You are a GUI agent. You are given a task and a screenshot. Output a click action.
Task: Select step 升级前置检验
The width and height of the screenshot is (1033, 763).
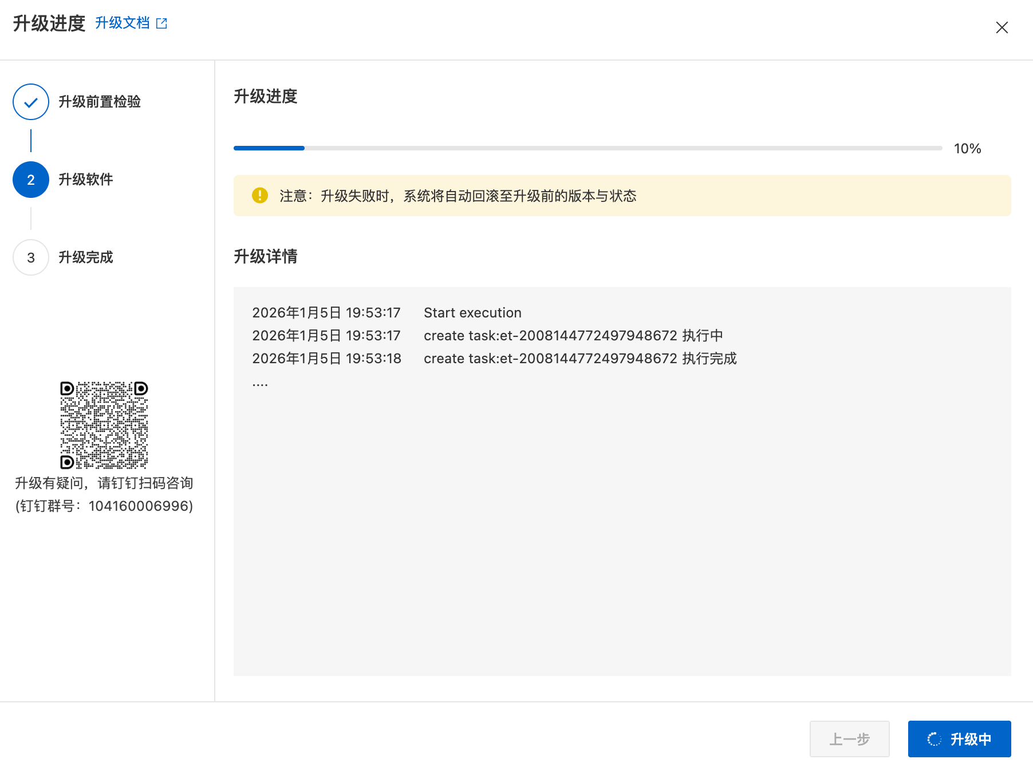click(100, 102)
